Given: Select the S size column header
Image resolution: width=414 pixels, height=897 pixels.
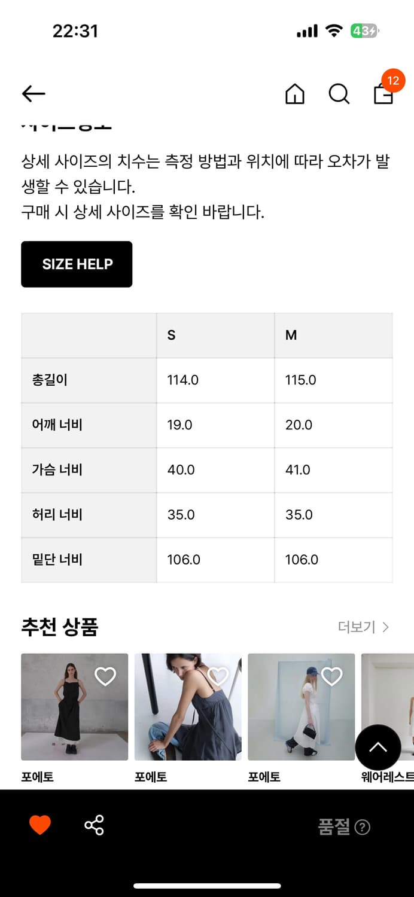Looking at the screenshot, I should [172, 335].
